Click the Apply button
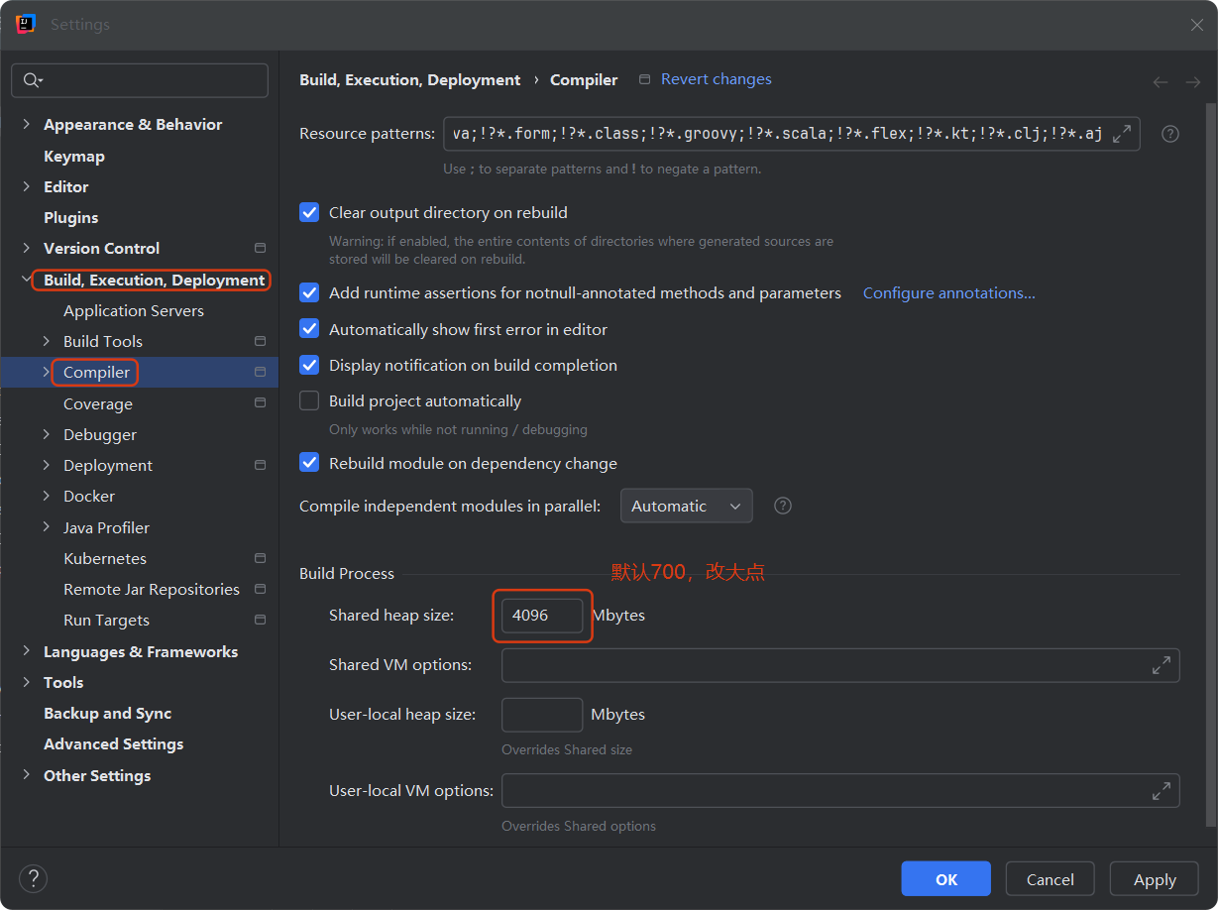 point(1155,879)
